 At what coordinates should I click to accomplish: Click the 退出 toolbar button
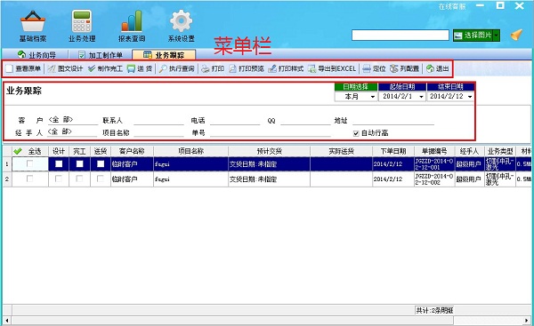coord(438,68)
